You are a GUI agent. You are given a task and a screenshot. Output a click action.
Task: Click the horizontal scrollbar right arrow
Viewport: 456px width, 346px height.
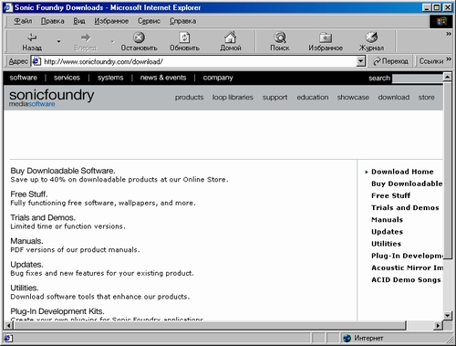[438, 325]
